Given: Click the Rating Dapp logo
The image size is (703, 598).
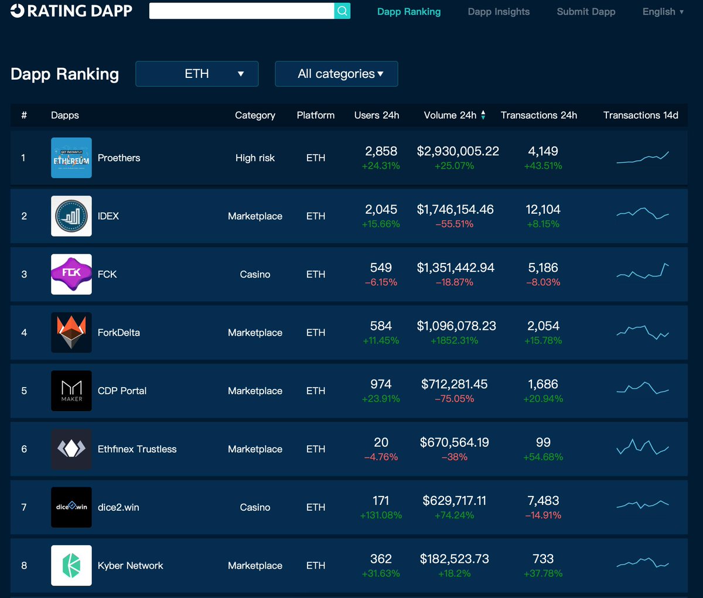Looking at the screenshot, I should 71,11.
